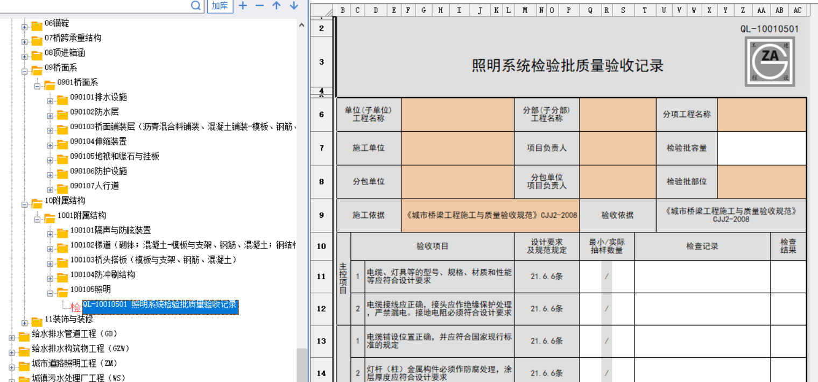Click the 施工单位 orange input cell
This screenshot has width=818, height=382.
pyautogui.click(x=457, y=148)
